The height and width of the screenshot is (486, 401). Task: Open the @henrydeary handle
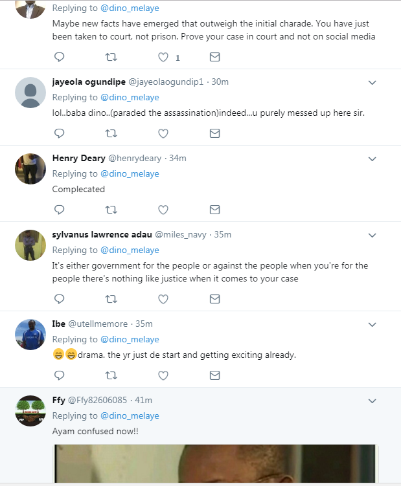pyautogui.click(x=135, y=159)
